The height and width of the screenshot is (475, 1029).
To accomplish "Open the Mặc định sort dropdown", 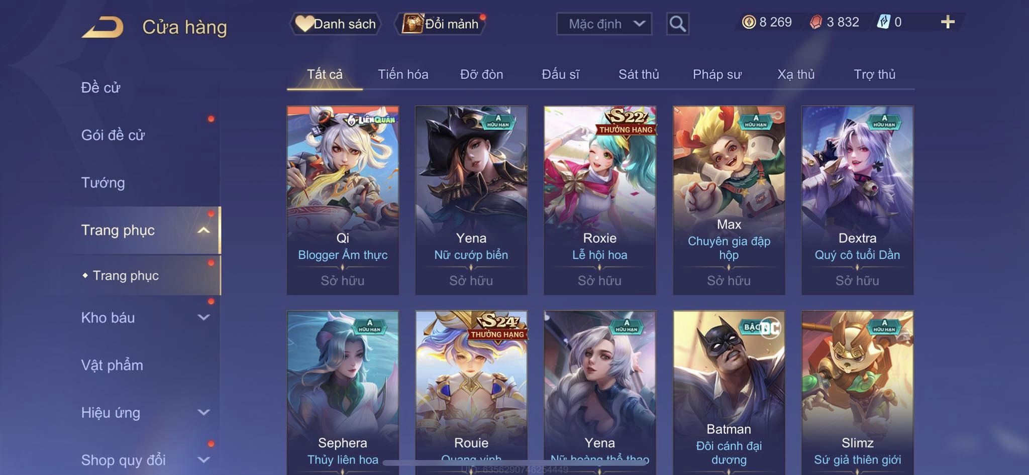I will tap(604, 24).
